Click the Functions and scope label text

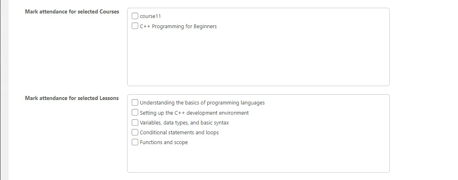164,142
